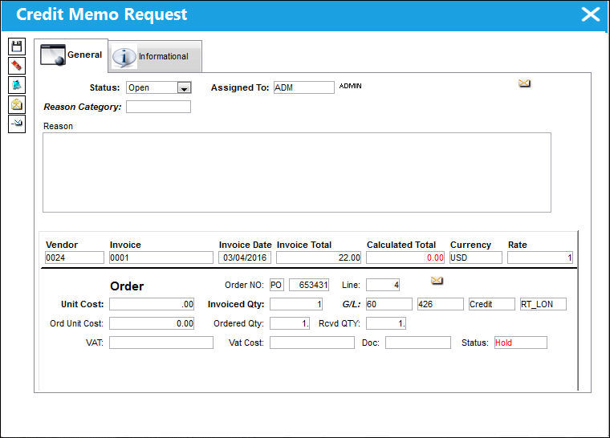This screenshot has width=610, height=438.
Task: Click the Currency field showing USD
Action: (476, 258)
